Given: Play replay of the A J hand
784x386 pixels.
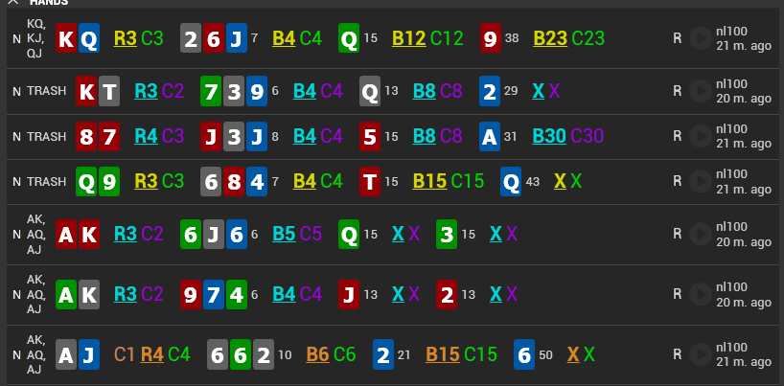Looking at the screenshot, I should click(x=701, y=354).
